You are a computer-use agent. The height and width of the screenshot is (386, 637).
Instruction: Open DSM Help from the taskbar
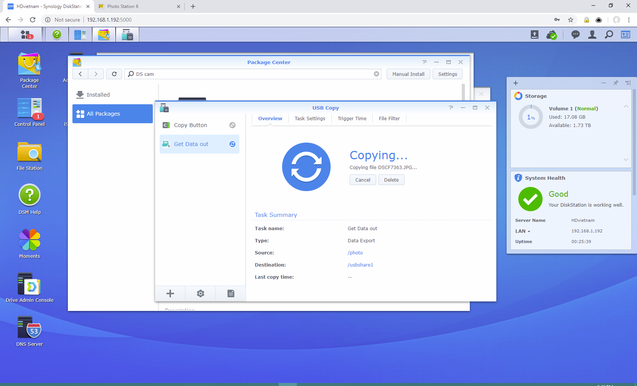click(x=57, y=35)
